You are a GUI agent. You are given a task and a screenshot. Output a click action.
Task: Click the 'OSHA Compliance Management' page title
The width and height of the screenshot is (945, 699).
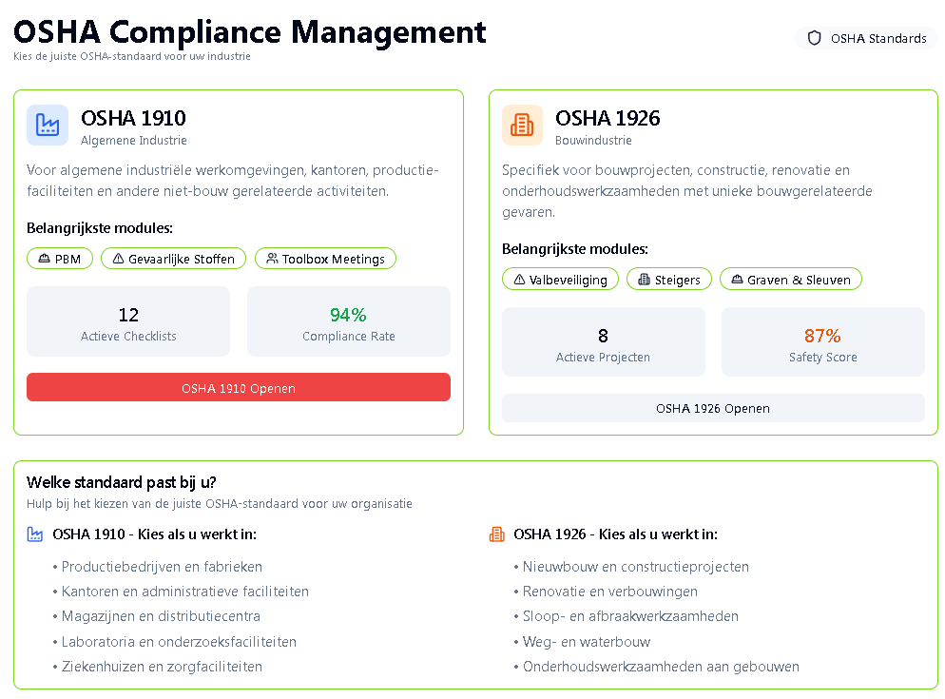click(249, 32)
